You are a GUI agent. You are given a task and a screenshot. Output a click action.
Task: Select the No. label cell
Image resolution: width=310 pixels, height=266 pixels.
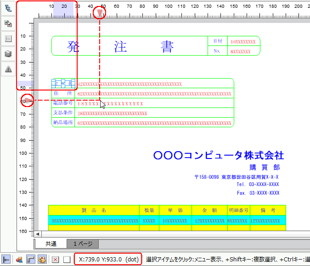[217, 51]
